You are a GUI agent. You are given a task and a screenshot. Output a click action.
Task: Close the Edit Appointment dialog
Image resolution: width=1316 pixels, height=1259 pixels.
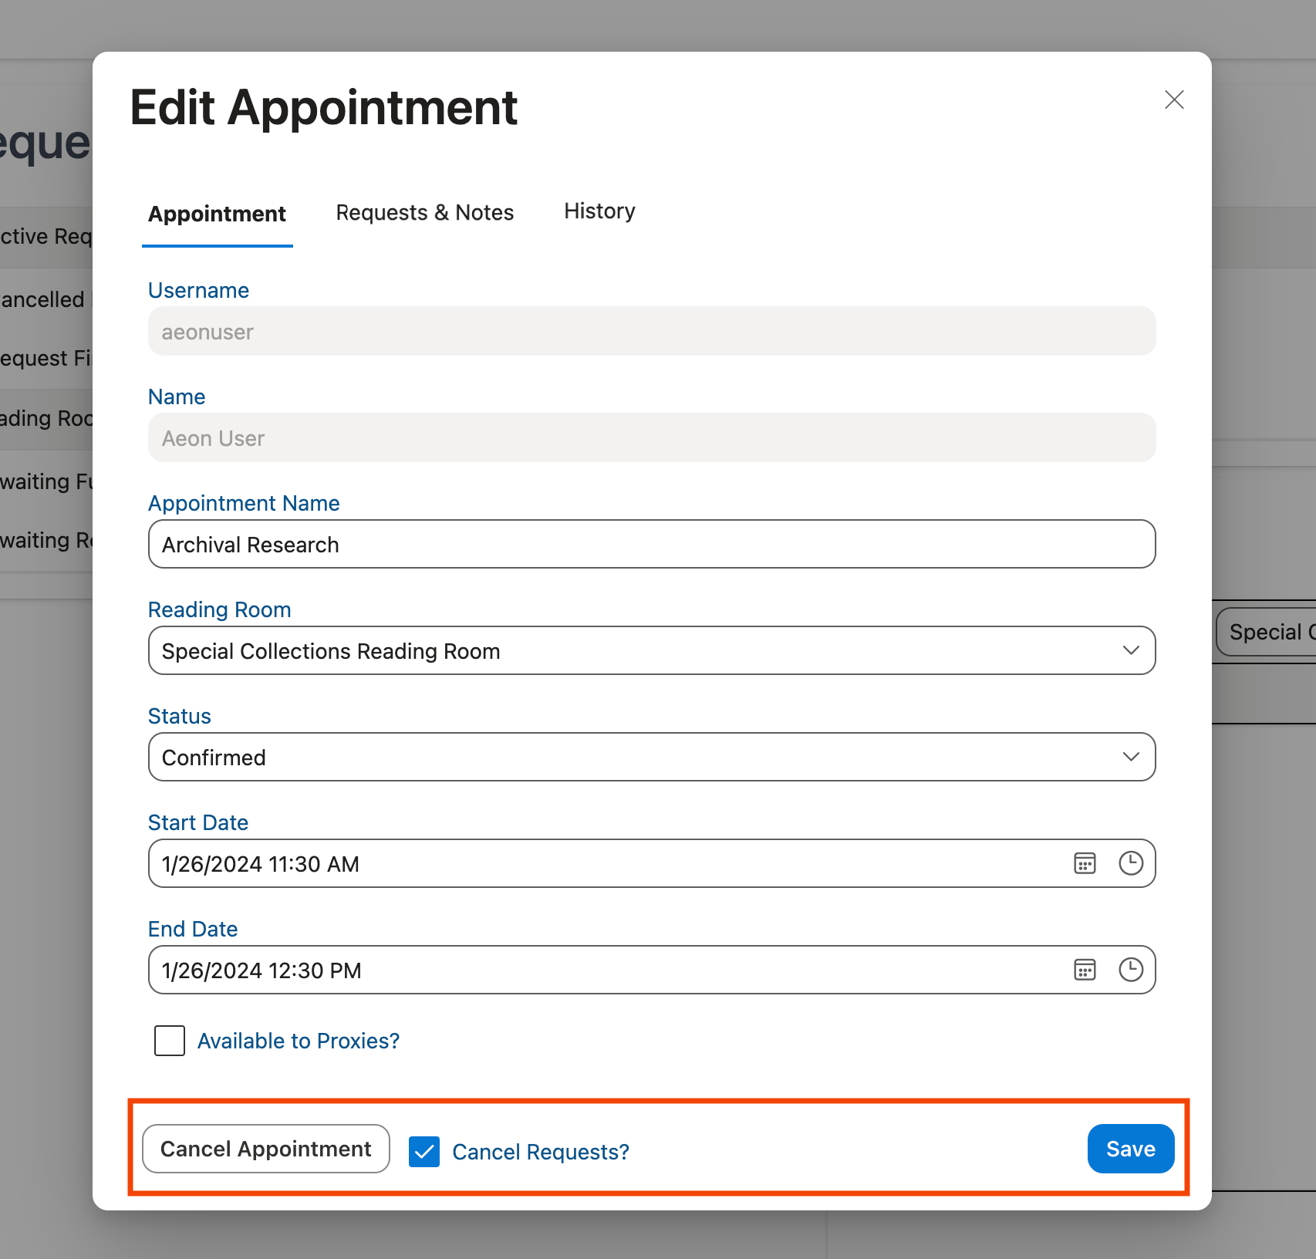coord(1173,100)
